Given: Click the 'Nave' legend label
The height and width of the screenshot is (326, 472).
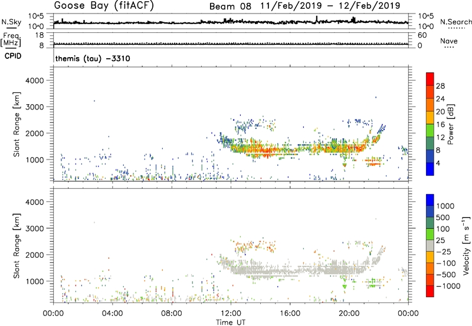Looking at the screenshot, I should click(449, 41).
